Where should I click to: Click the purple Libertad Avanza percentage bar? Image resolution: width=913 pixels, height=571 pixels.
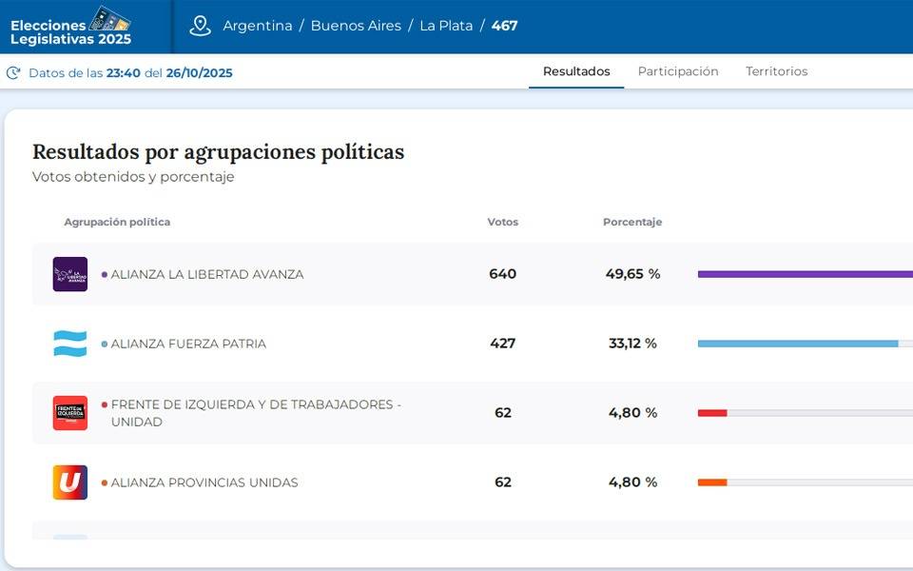coord(805,274)
